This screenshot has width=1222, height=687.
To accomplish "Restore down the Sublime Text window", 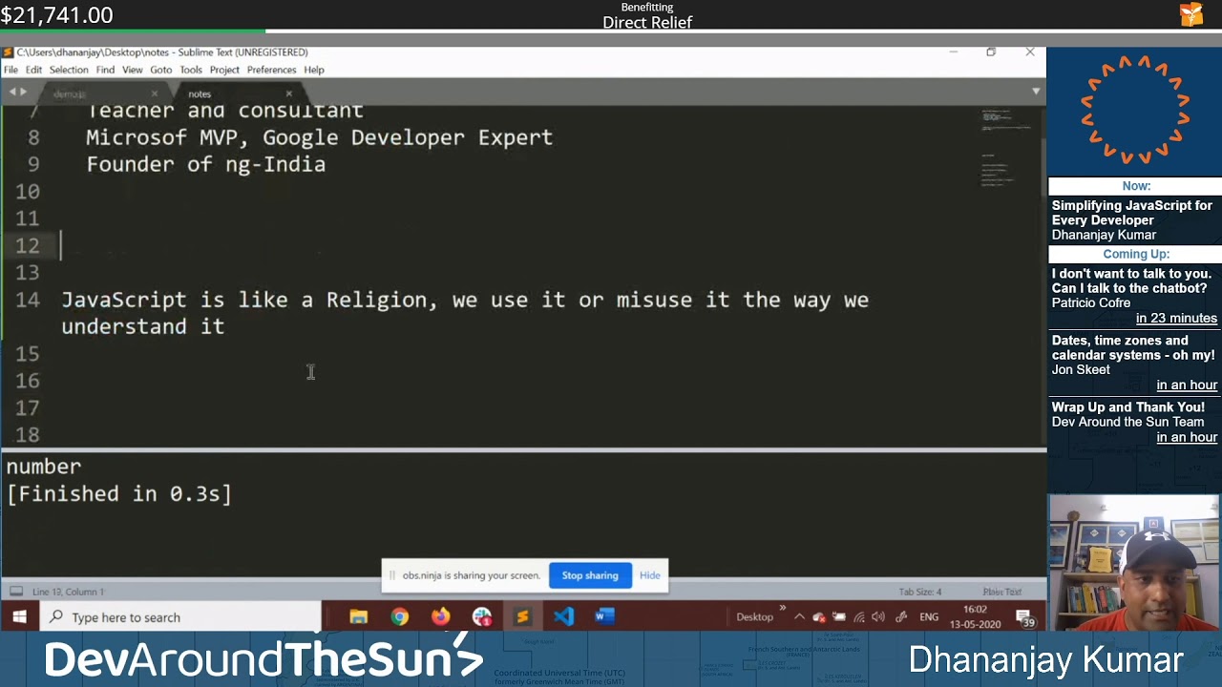I will [x=991, y=52].
